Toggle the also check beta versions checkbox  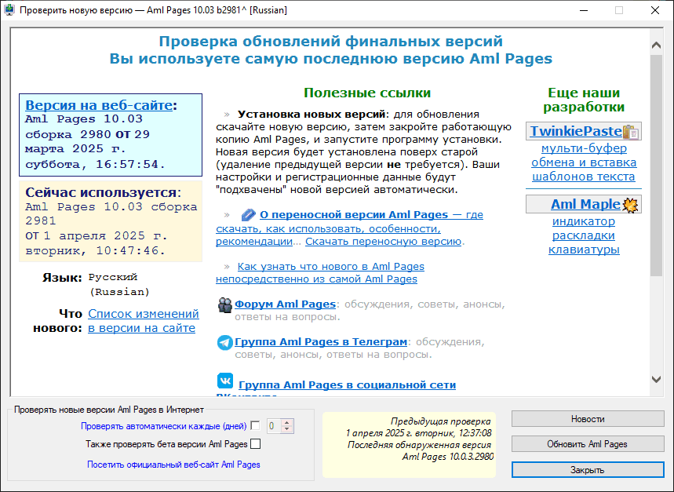[x=255, y=444]
